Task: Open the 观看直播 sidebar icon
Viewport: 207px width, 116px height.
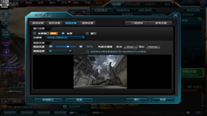Action: [6, 34]
